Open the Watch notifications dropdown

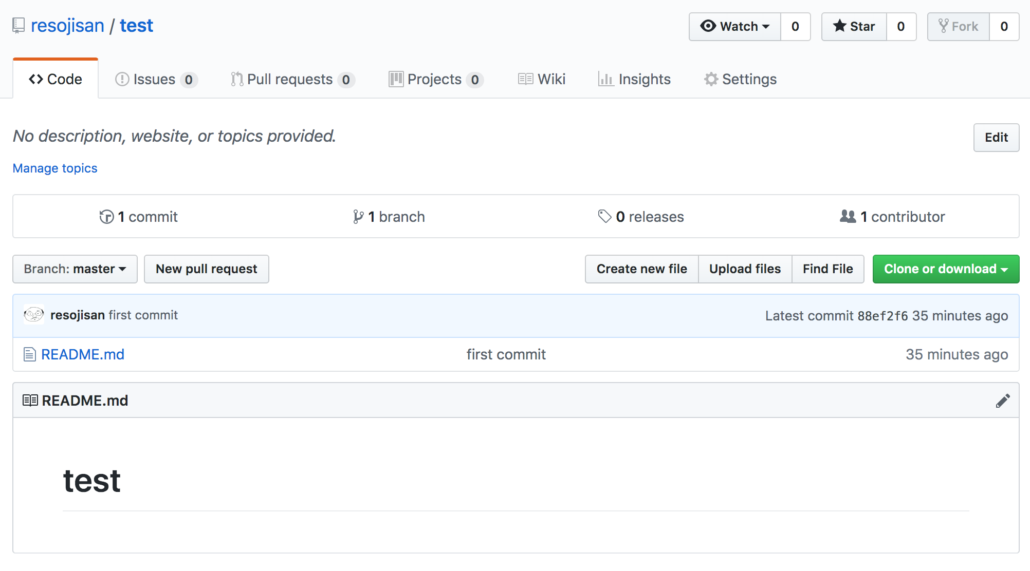tap(735, 27)
